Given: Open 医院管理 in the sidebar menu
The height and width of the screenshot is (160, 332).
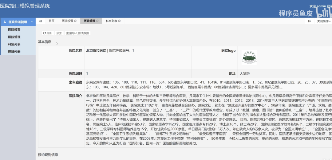Looking at the screenshot, I should point(14,37).
